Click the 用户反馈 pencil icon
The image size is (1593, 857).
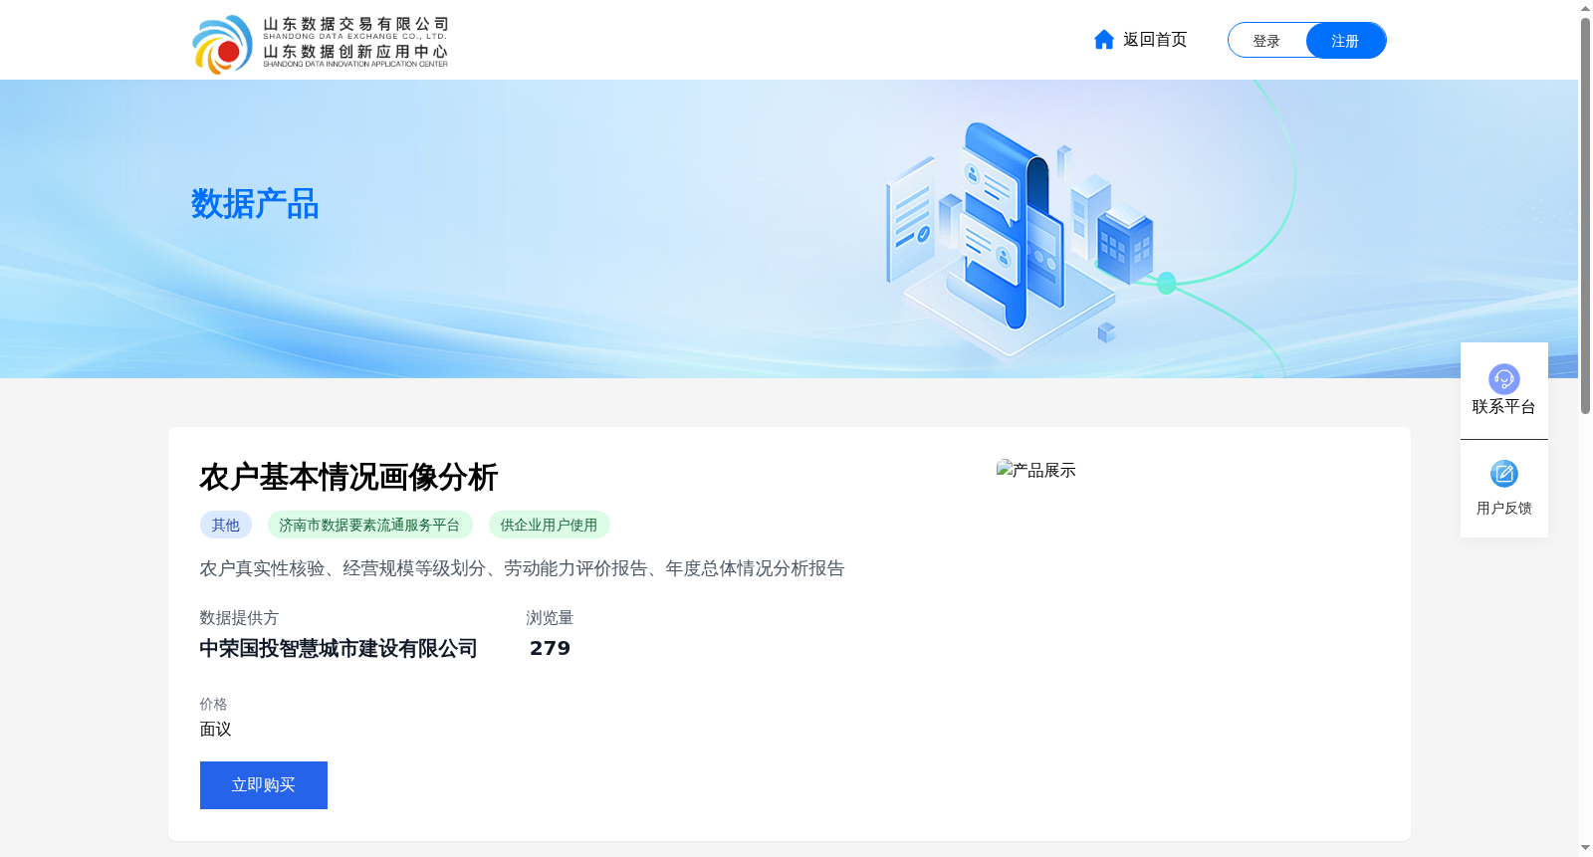click(1503, 474)
